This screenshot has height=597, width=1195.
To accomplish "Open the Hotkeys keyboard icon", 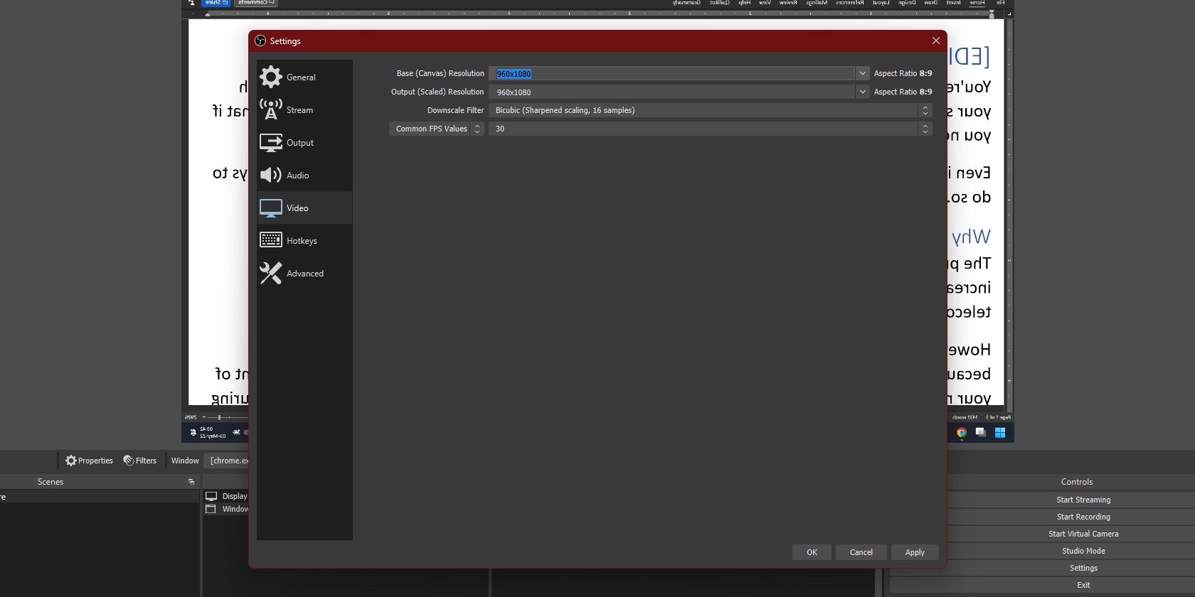I will (271, 240).
